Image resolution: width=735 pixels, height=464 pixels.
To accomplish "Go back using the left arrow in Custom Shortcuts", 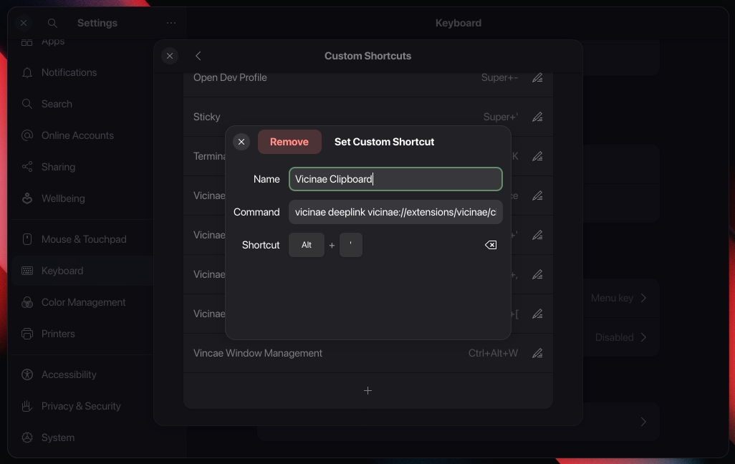I will (x=198, y=56).
